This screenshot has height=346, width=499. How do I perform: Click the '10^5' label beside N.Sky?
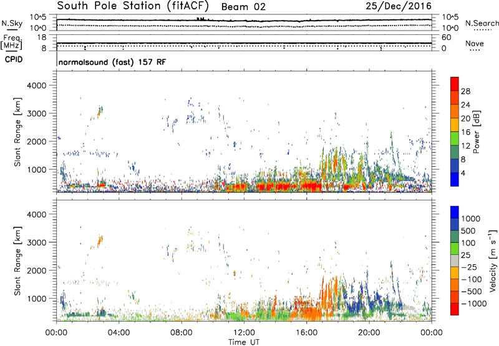[x=38, y=17]
